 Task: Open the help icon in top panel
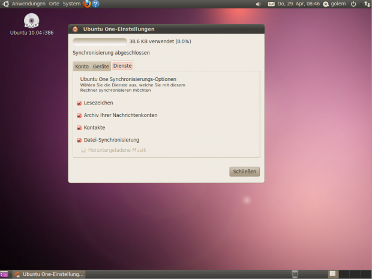point(95,4)
